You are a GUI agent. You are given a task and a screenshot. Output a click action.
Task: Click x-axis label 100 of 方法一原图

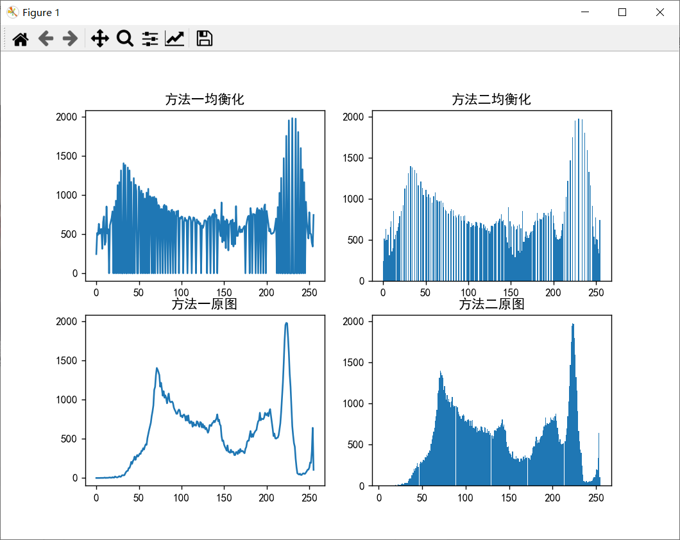181,498
